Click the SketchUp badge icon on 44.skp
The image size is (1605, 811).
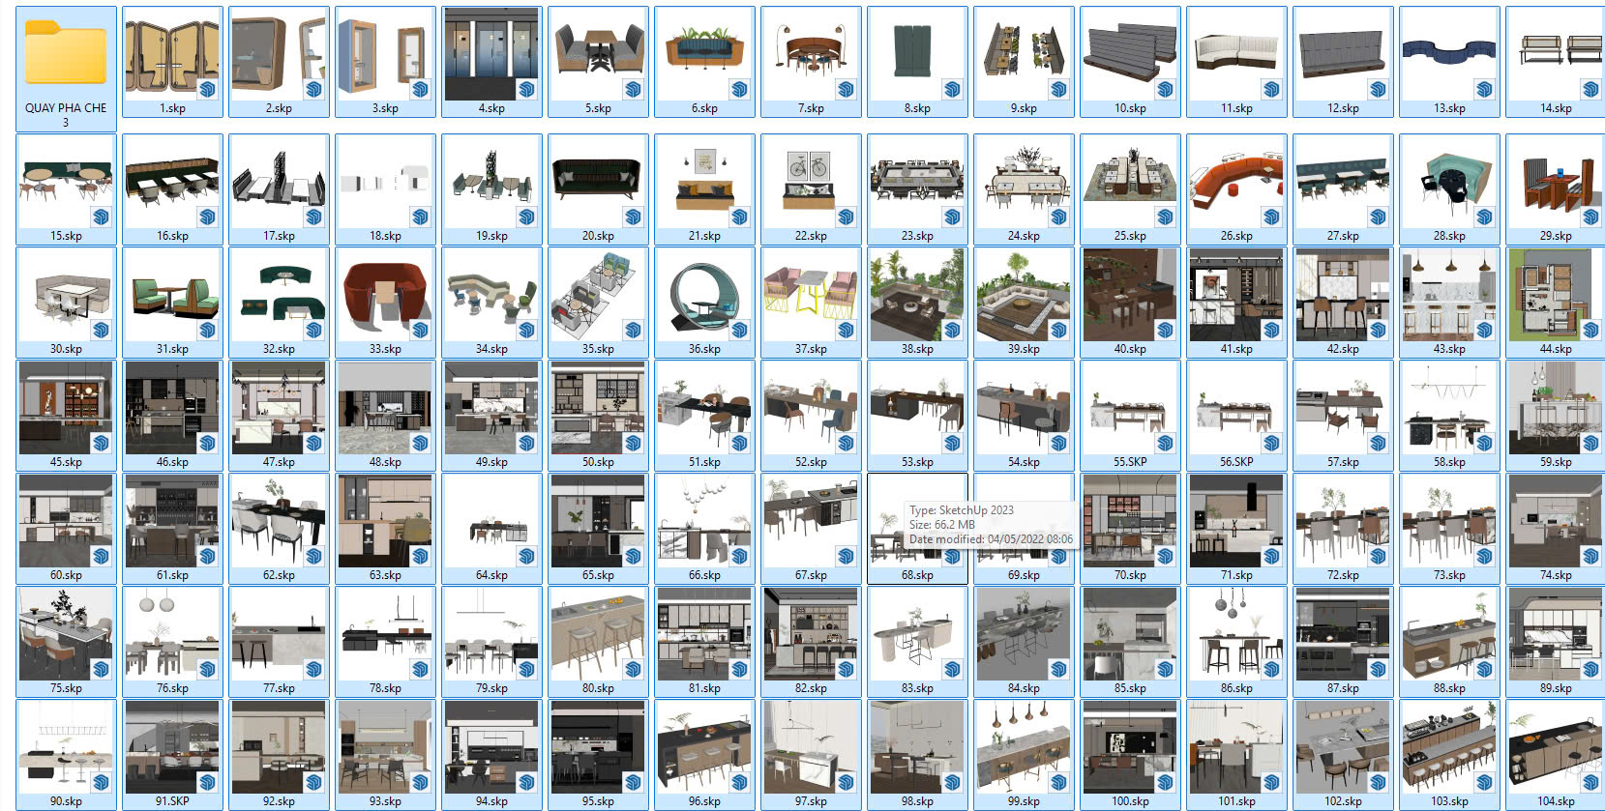pos(1590,331)
